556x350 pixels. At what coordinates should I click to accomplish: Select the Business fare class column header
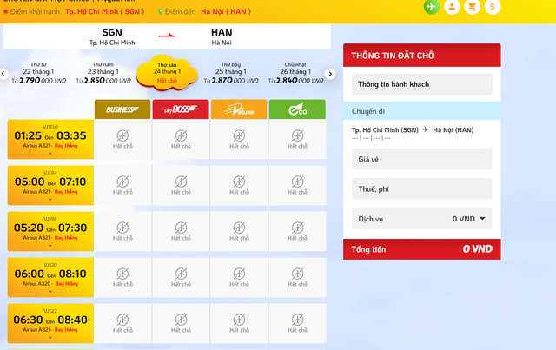tap(122, 109)
